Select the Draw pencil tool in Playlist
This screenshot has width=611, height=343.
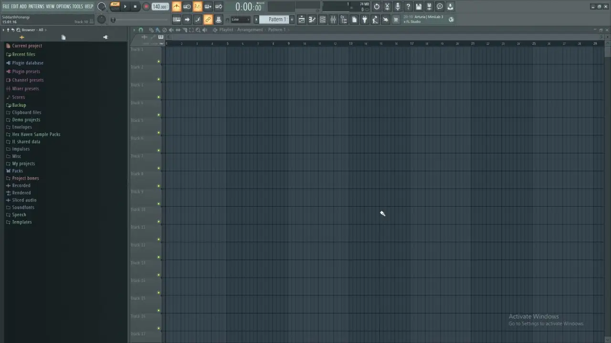[151, 30]
